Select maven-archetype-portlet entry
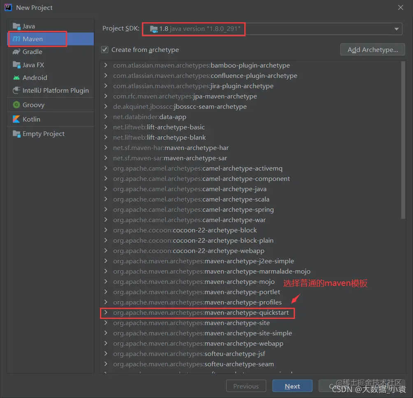 click(x=197, y=292)
